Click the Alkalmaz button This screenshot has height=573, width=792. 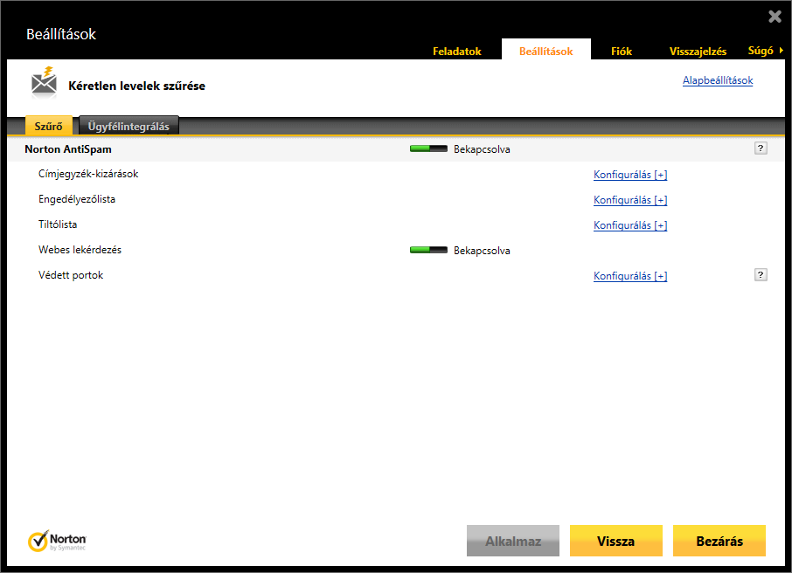(513, 541)
